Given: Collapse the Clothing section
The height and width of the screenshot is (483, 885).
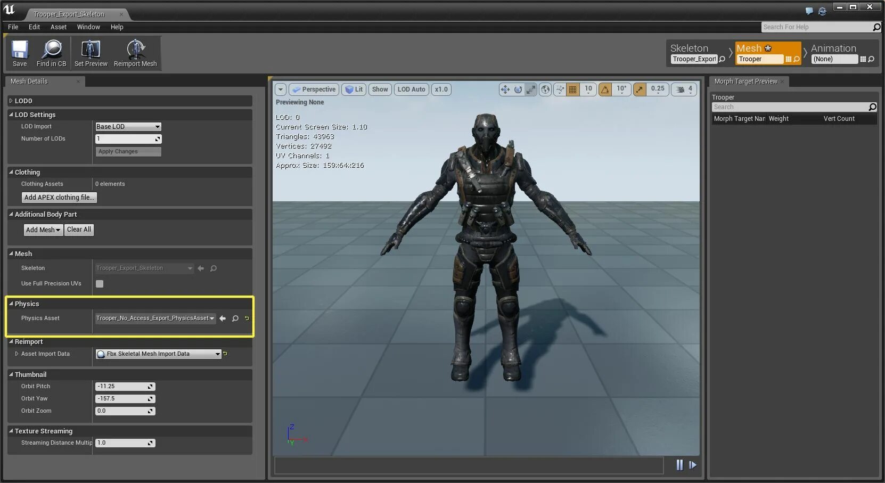Looking at the screenshot, I should pos(11,172).
